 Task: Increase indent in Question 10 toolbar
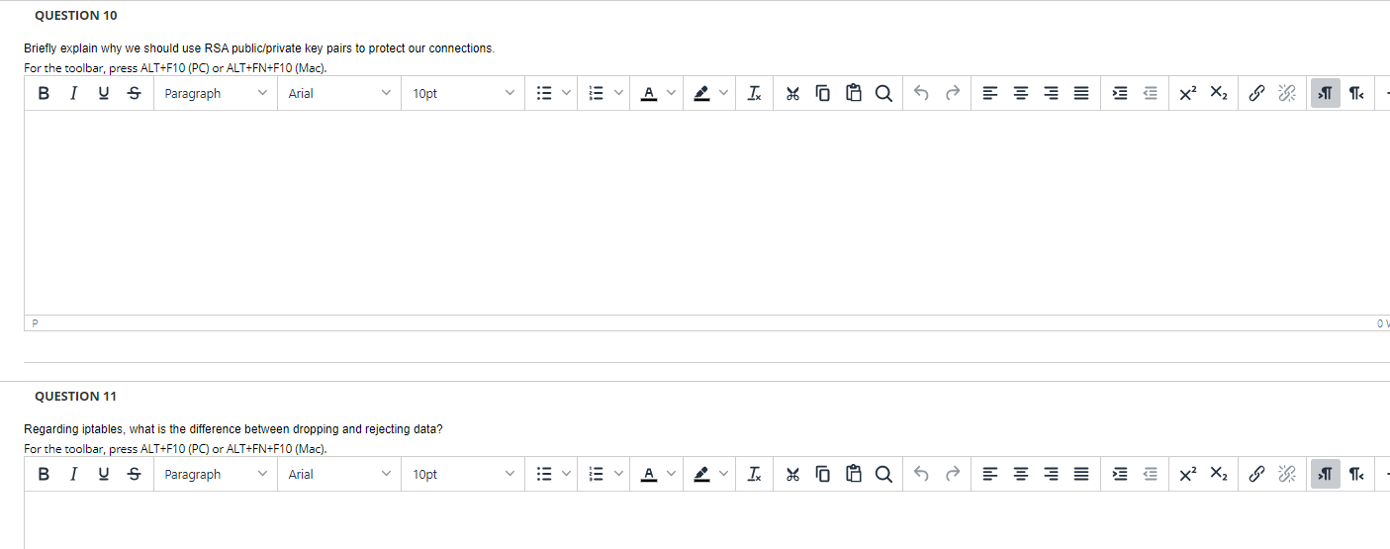[x=1119, y=93]
